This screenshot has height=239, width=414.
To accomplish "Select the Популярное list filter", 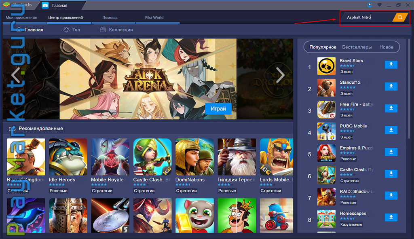I will point(323,47).
